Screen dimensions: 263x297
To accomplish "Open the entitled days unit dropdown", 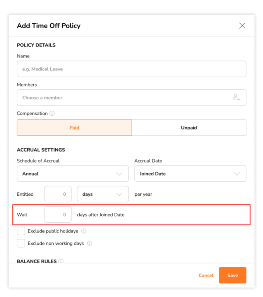I will (103, 194).
